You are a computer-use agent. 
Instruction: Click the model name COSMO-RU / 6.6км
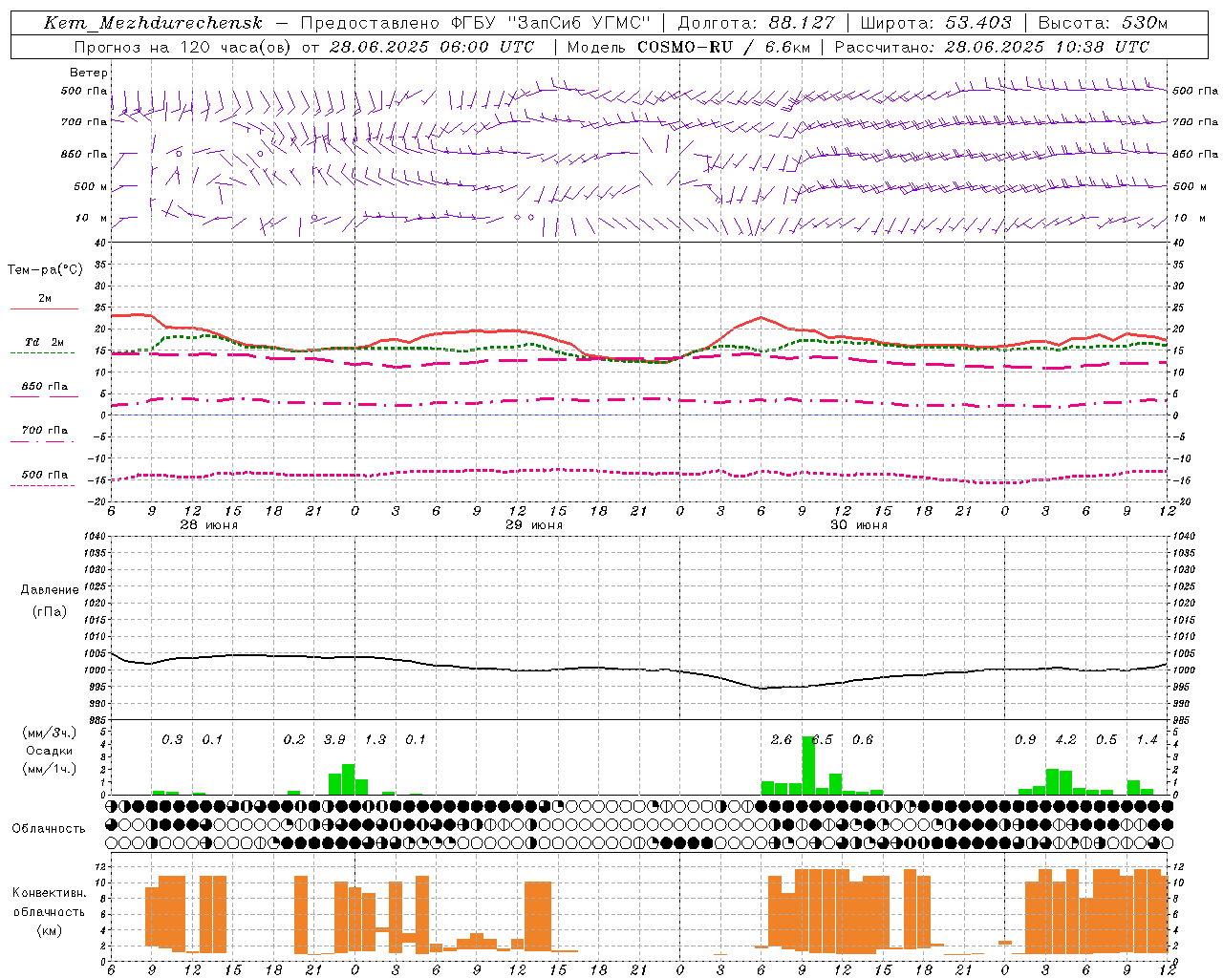coord(725,47)
